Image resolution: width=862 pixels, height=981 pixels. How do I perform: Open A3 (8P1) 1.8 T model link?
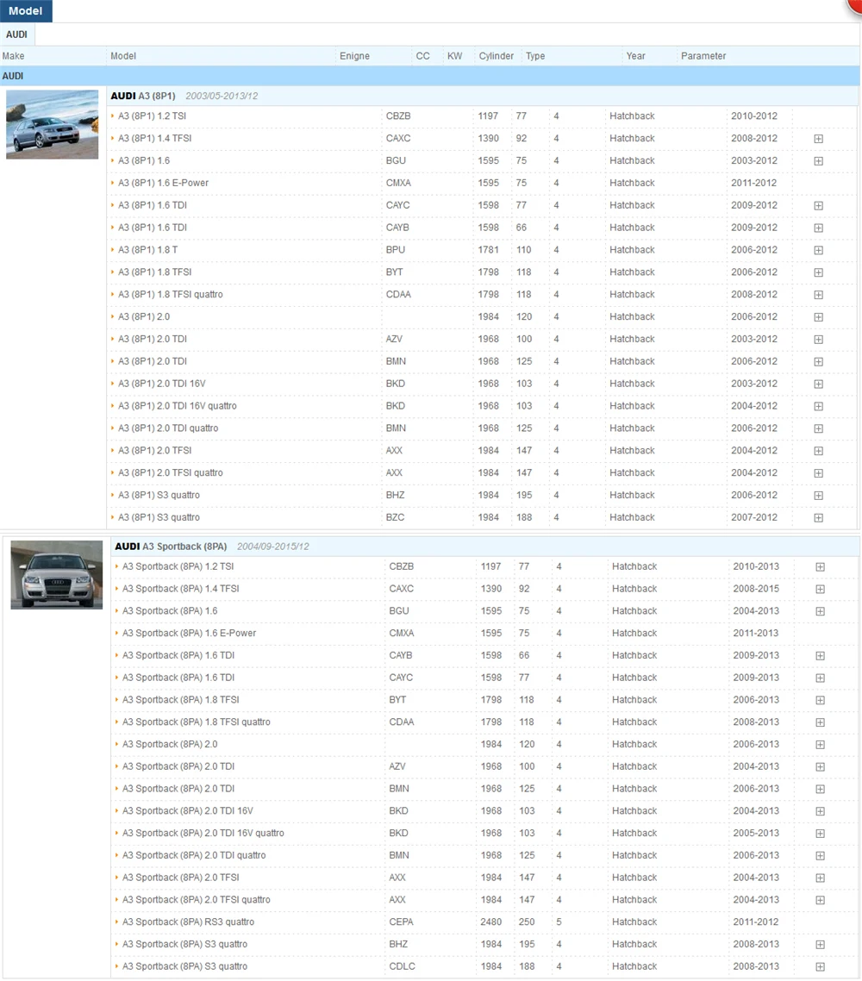(x=147, y=250)
